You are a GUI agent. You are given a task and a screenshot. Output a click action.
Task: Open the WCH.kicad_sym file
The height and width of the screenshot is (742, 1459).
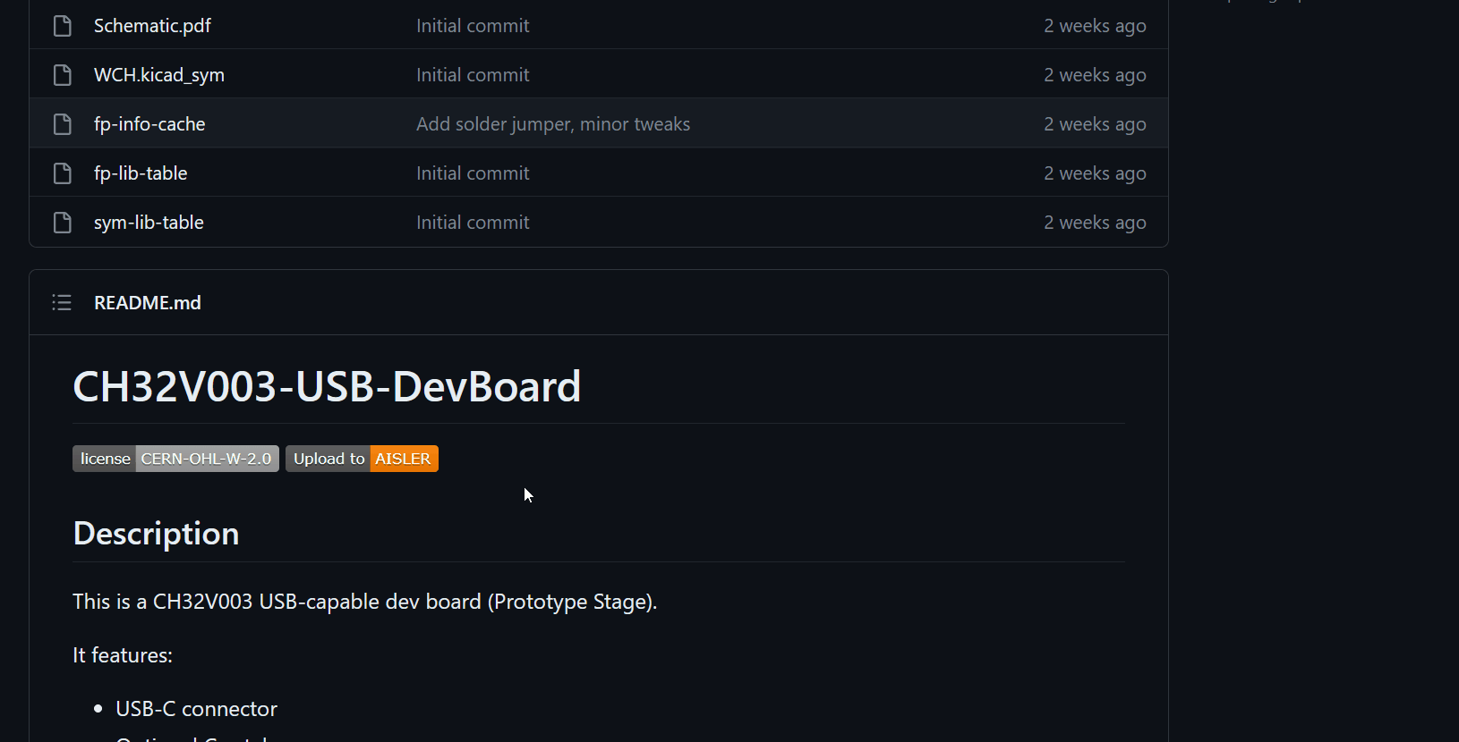tap(159, 75)
